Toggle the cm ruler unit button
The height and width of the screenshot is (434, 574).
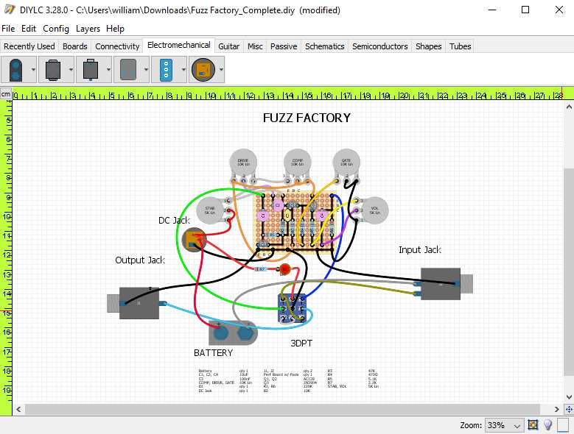coord(6,94)
